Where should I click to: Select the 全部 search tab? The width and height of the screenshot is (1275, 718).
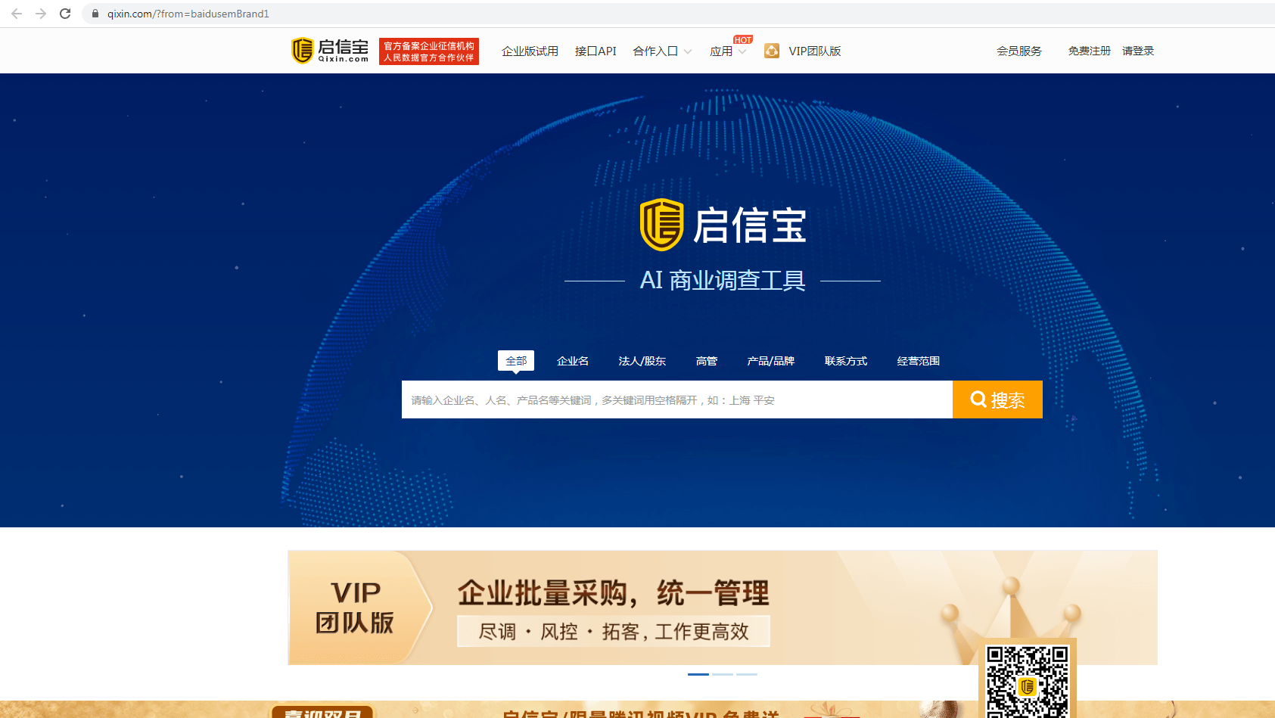point(516,361)
